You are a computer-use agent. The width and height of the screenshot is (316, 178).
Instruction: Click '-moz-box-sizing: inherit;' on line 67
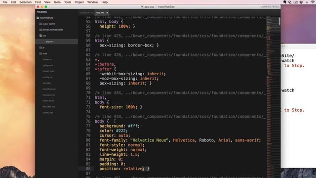click(x=129, y=79)
